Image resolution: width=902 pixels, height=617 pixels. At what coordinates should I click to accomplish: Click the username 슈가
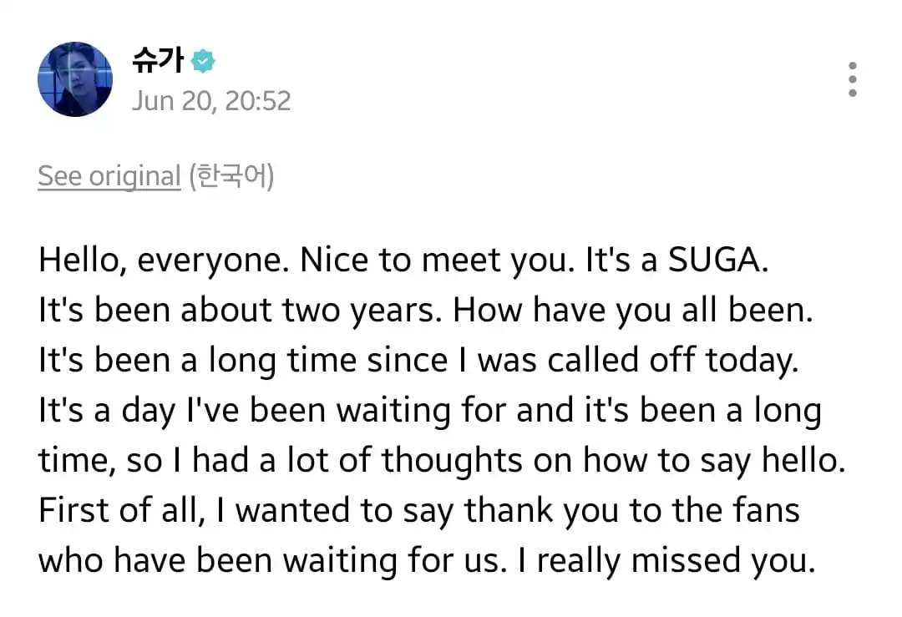pyautogui.click(x=158, y=60)
